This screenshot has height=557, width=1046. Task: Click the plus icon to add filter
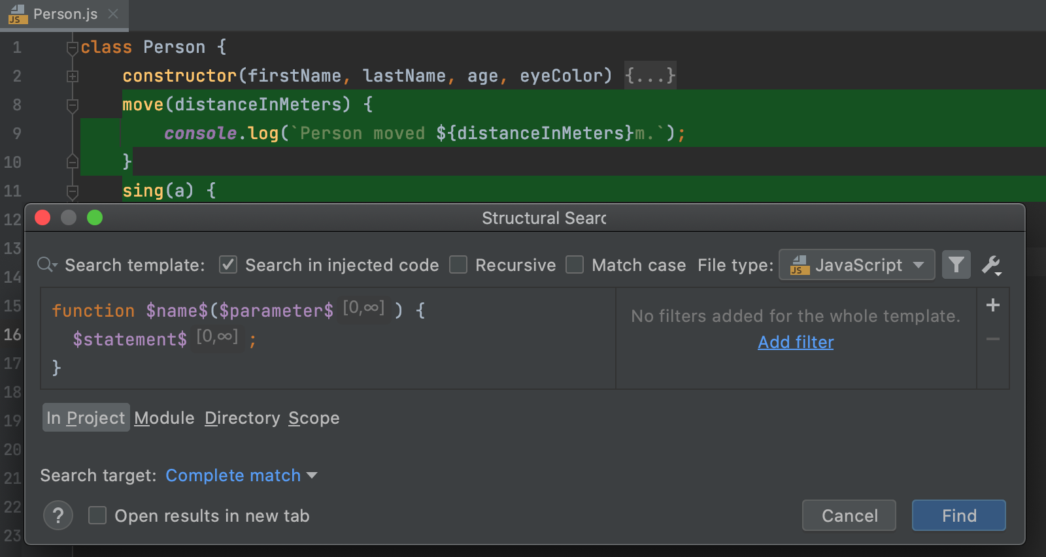(x=992, y=305)
